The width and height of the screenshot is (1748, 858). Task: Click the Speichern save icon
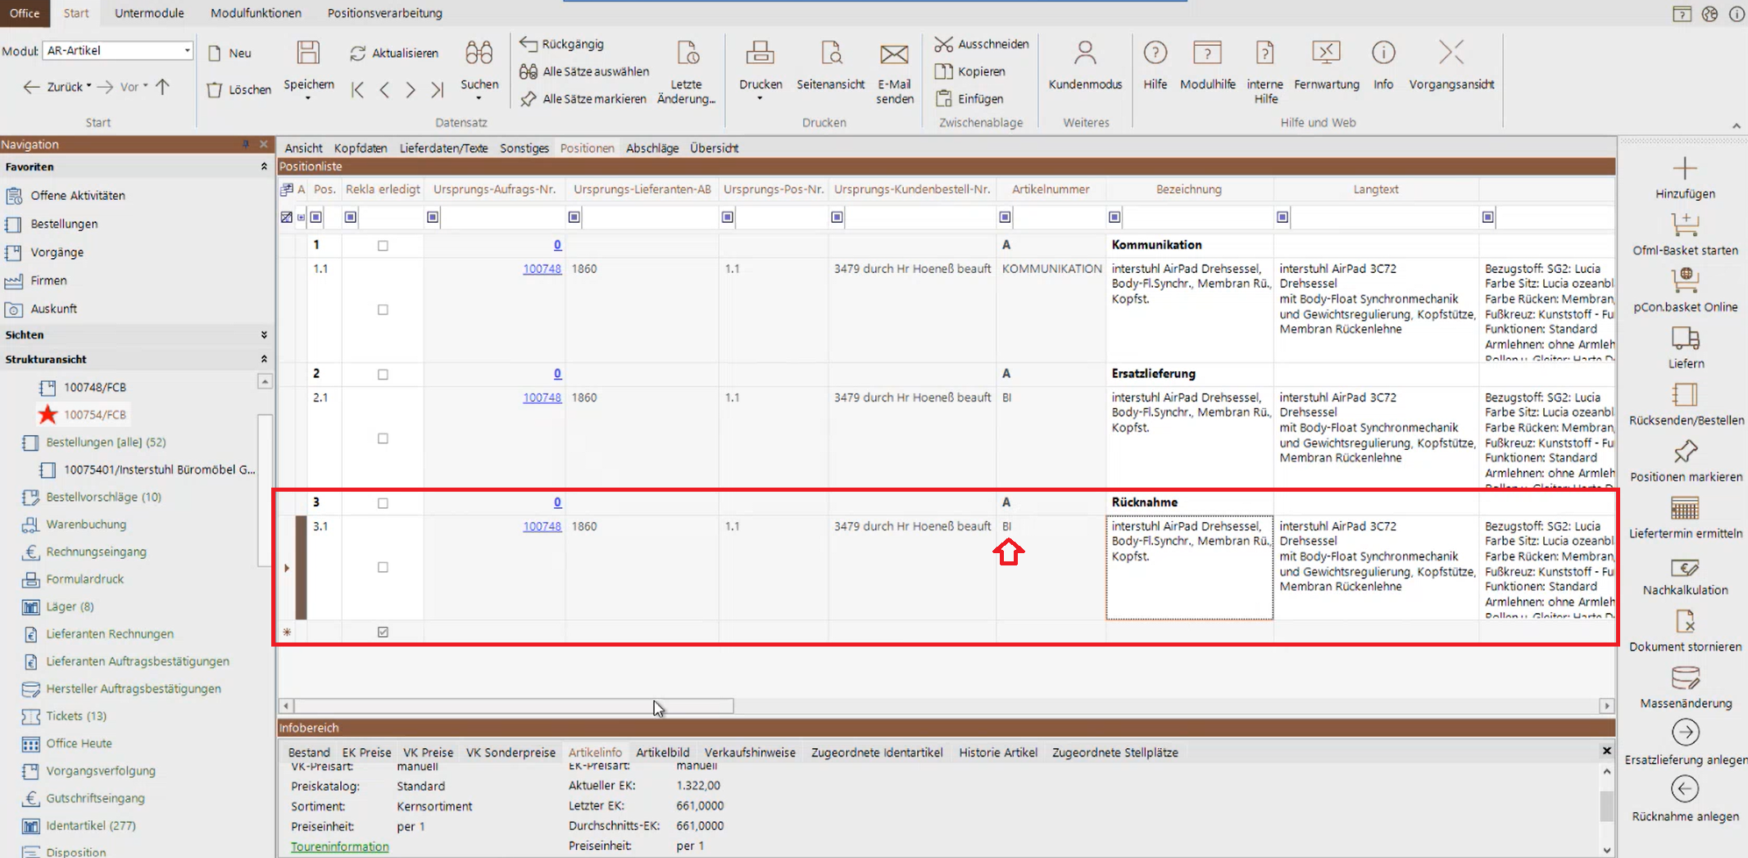(308, 53)
